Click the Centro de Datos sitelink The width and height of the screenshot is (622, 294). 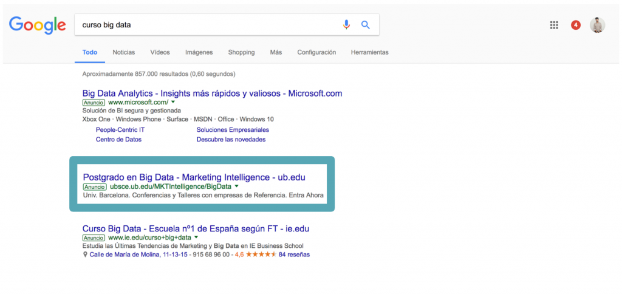(118, 140)
